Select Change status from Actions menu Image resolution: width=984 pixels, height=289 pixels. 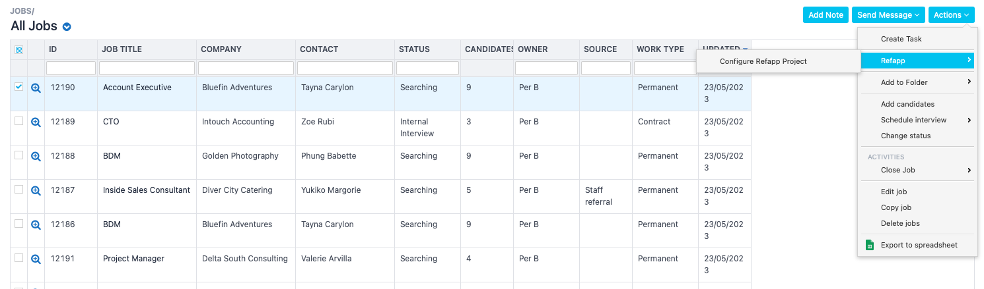pyautogui.click(x=905, y=136)
